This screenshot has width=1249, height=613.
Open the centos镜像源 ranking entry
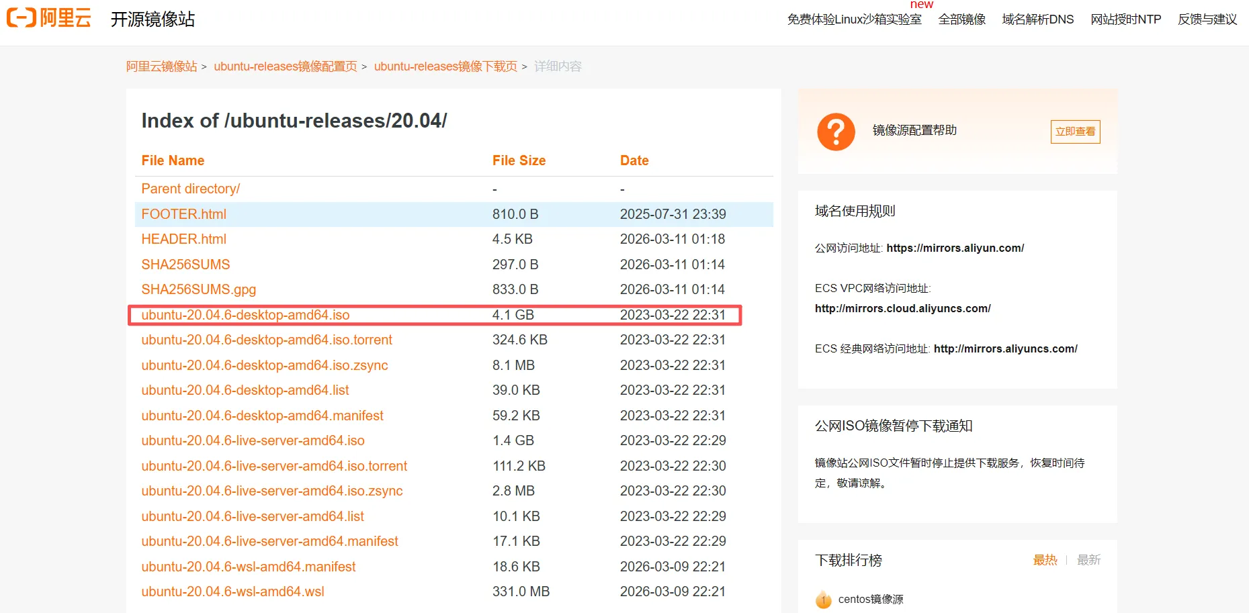click(871, 599)
